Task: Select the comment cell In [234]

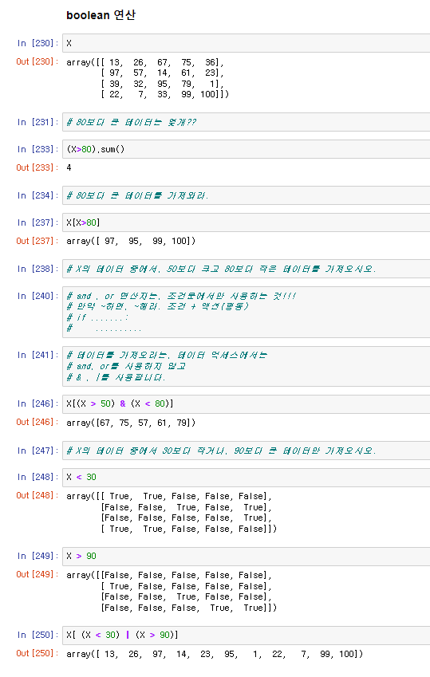Action: coord(246,195)
